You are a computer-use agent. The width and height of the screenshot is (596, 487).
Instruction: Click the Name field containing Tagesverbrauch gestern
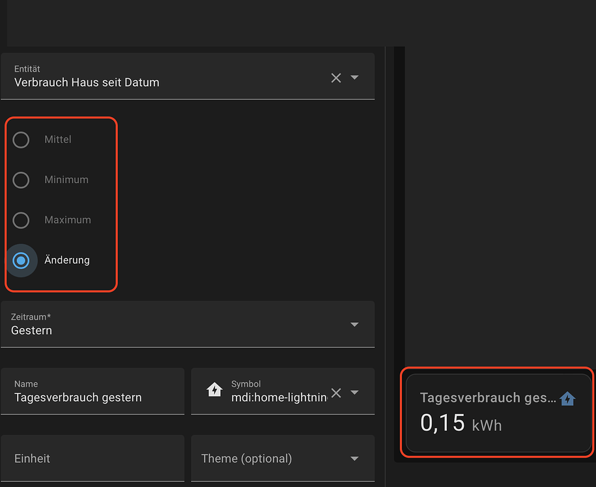coord(92,398)
